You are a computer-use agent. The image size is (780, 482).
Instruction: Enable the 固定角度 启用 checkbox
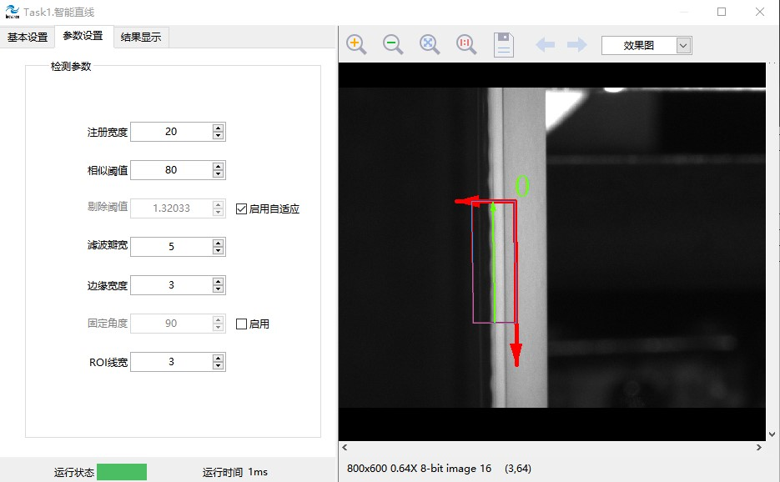pyautogui.click(x=241, y=324)
